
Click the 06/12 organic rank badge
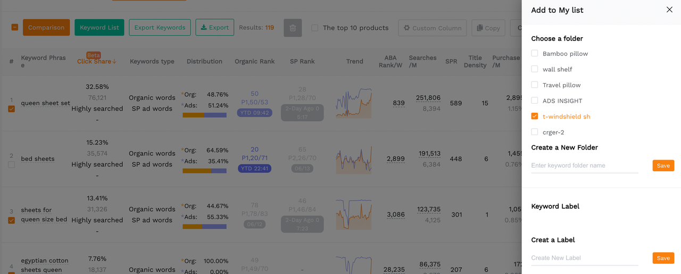(255, 225)
